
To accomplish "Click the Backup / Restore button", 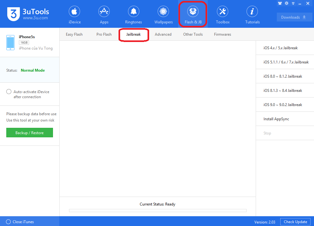I will tap(30, 133).
